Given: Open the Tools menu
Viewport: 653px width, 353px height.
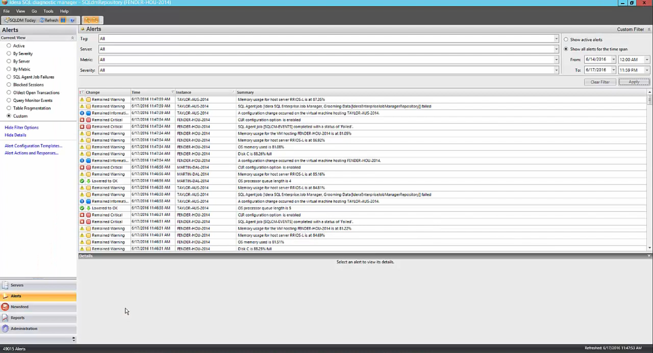Looking at the screenshot, I should [48, 11].
